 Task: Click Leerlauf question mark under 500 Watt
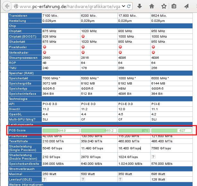coord(83,179)
